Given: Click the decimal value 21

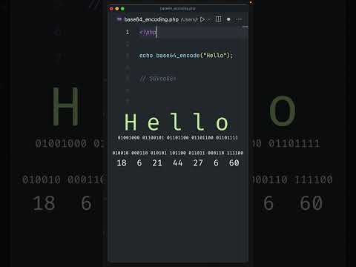Looking at the screenshot, I should [157, 163].
